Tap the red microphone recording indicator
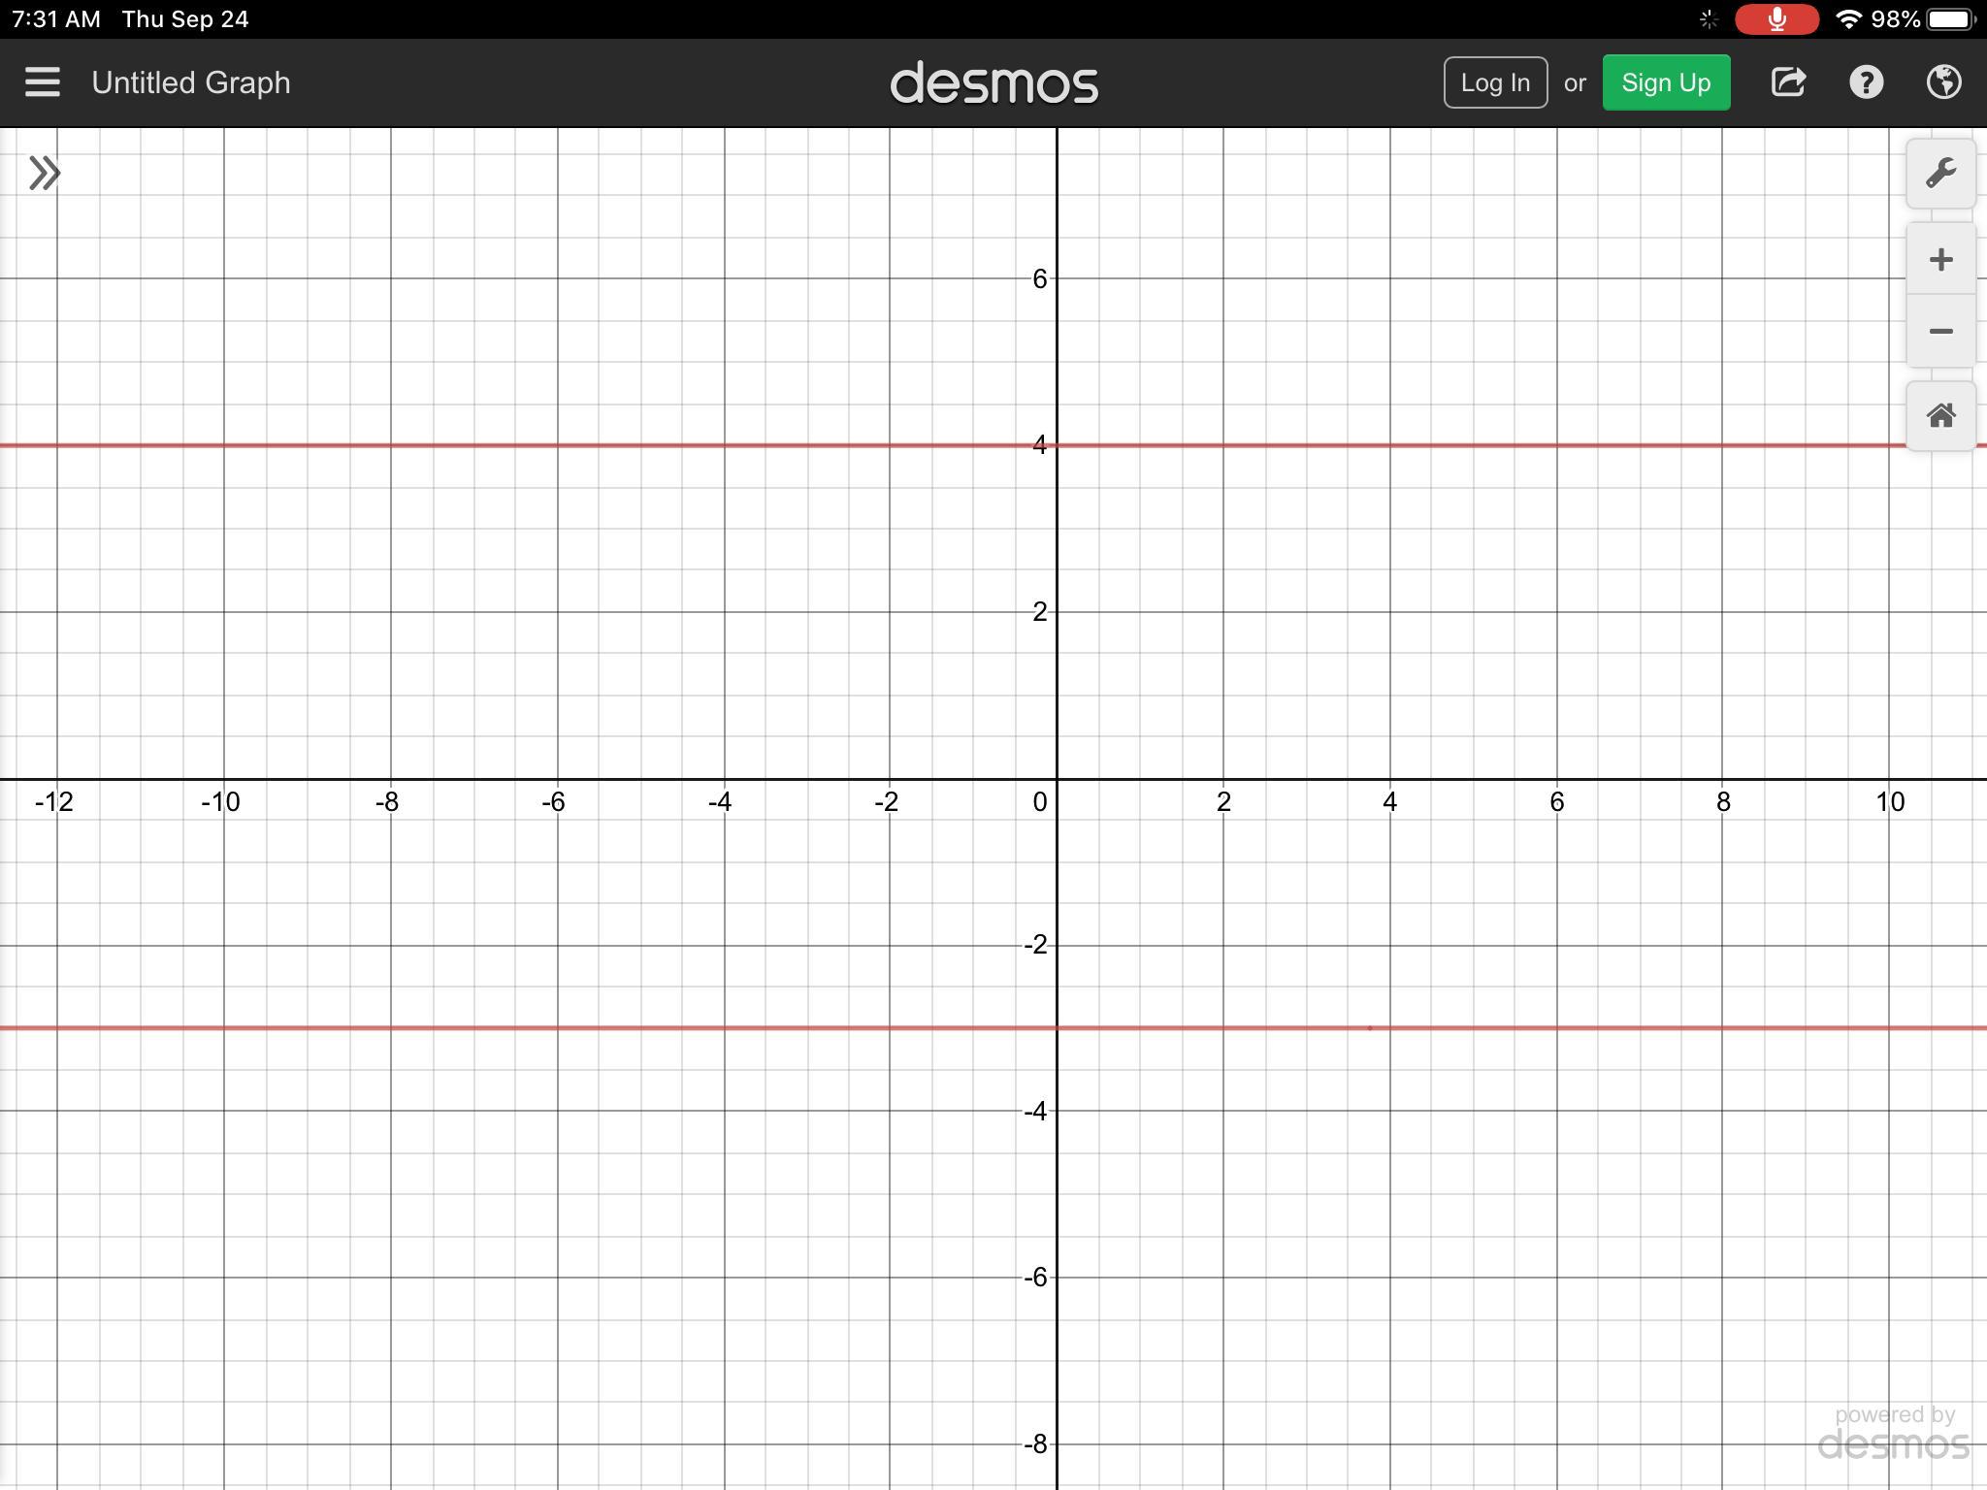Viewport: 1987px width, 1490px height. [1776, 19]
